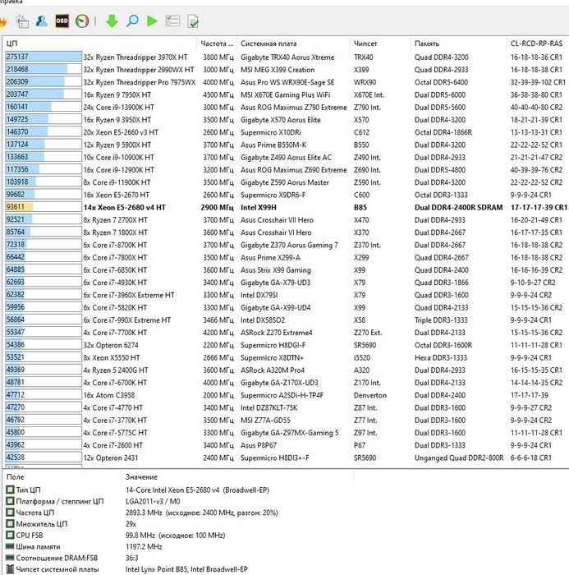Select the bold 14x Xeon E5-2680 v4 HT row

click(x=286, y=207)
